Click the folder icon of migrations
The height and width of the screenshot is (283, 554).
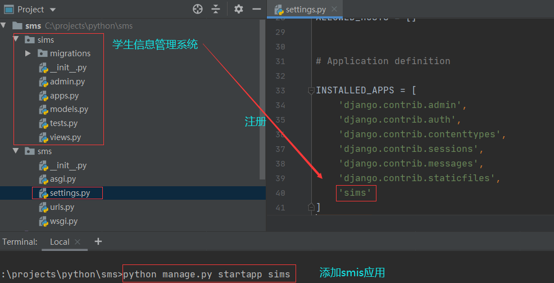(x=42, y=53)
